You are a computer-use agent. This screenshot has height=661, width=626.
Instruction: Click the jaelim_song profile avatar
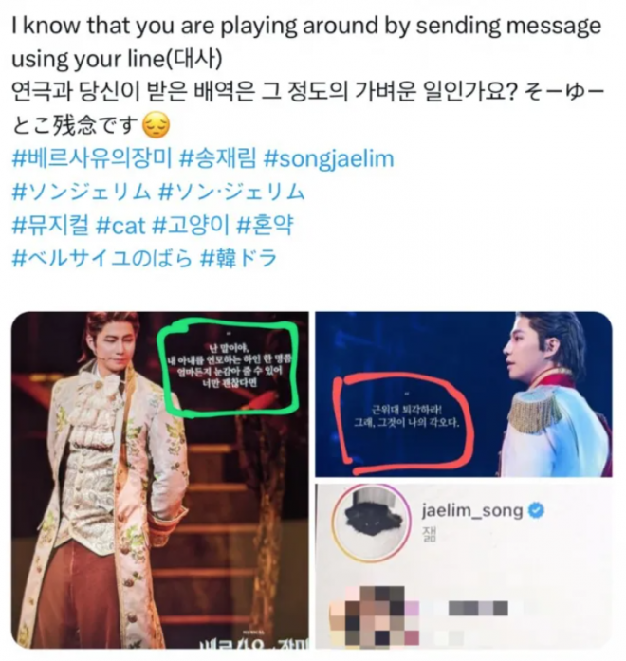pyautogui.click(x=371, y=523)
